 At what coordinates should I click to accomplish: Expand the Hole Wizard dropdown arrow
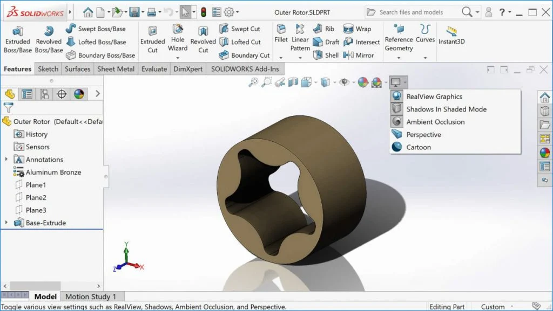click(x=177, y=58)
